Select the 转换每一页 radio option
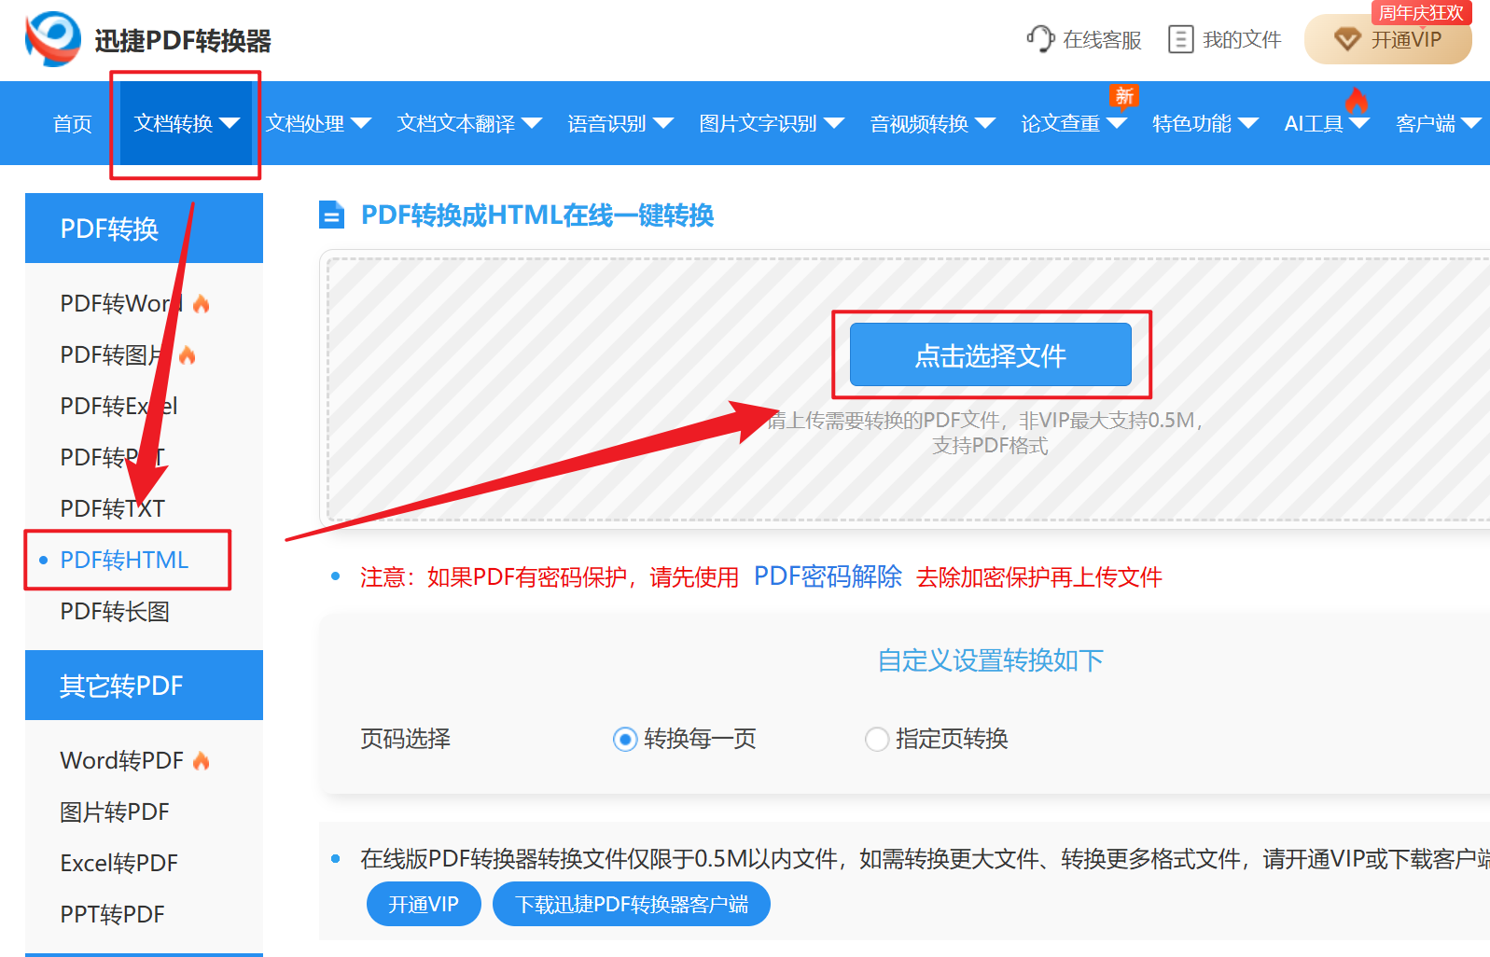 pos(624,740)
